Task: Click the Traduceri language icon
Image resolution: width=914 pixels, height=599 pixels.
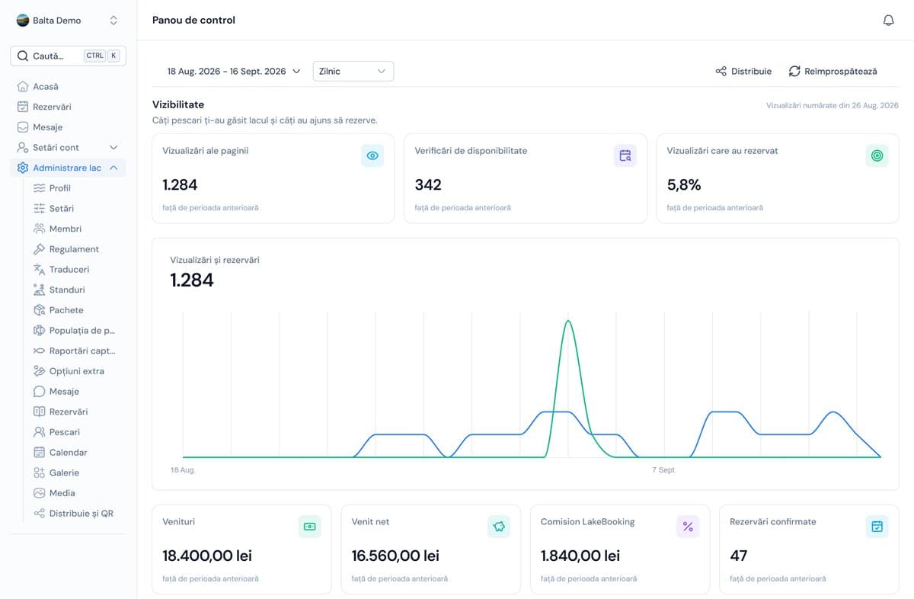Action: [x=40, y=269]
